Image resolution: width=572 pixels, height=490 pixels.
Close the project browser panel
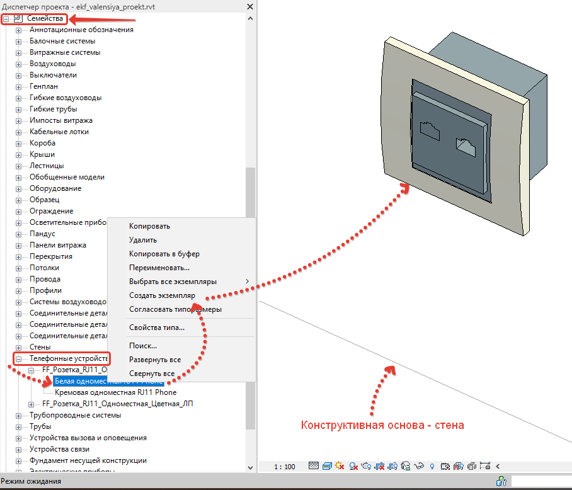(x=251, y=6)
